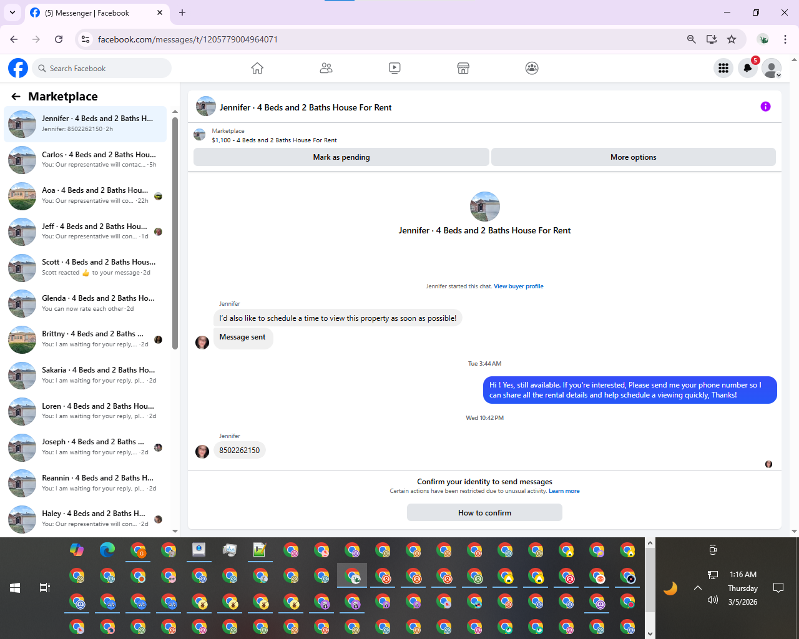
Task: Open the Haley conversation in the list
Action: (x=86, y=519)
